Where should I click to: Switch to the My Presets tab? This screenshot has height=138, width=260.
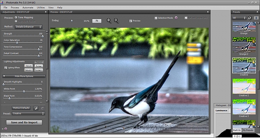coord(248,130)
